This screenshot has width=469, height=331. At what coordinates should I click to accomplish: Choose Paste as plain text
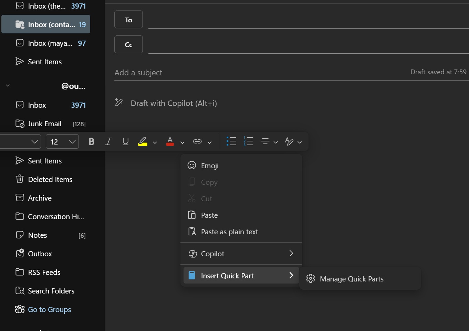241,232
